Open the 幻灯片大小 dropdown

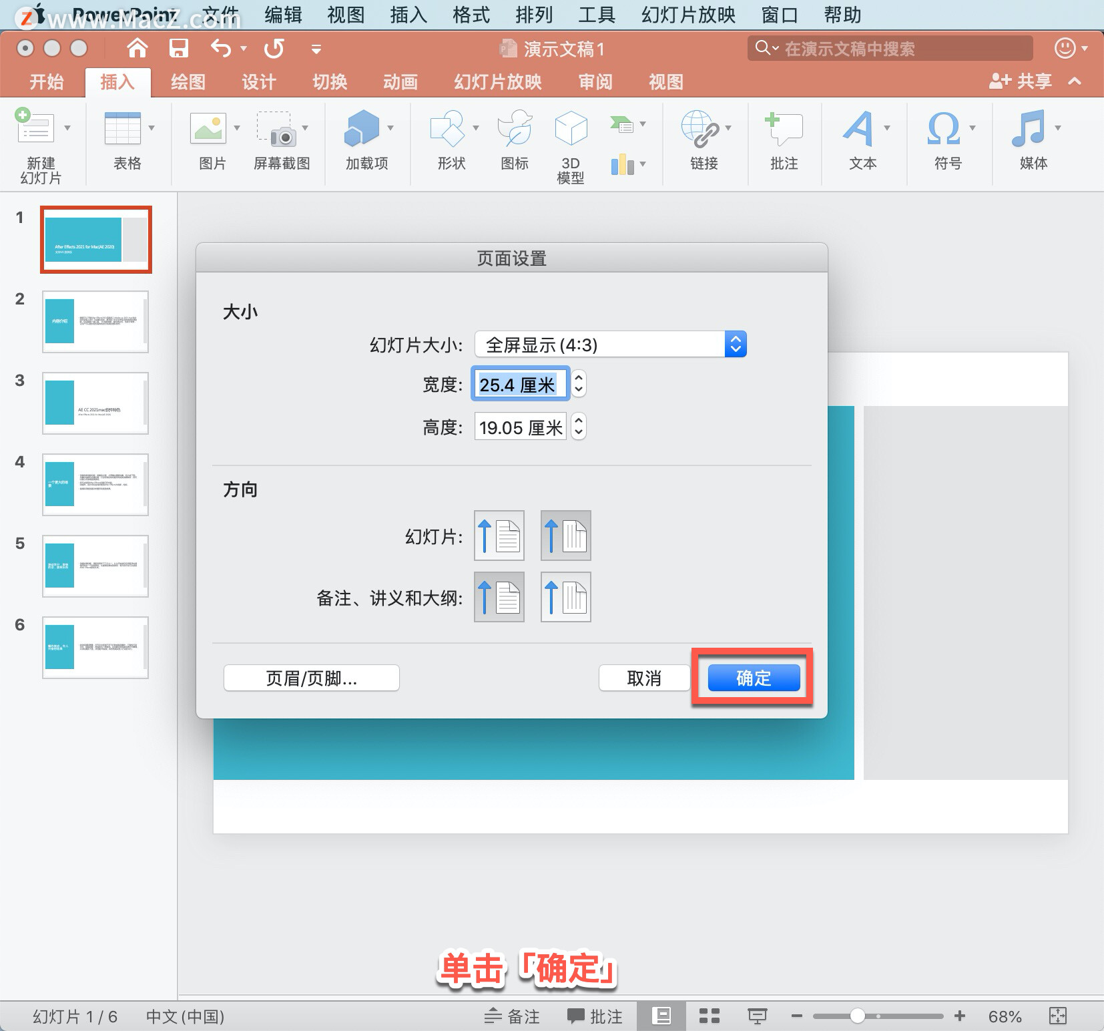(x=611, y=345)
